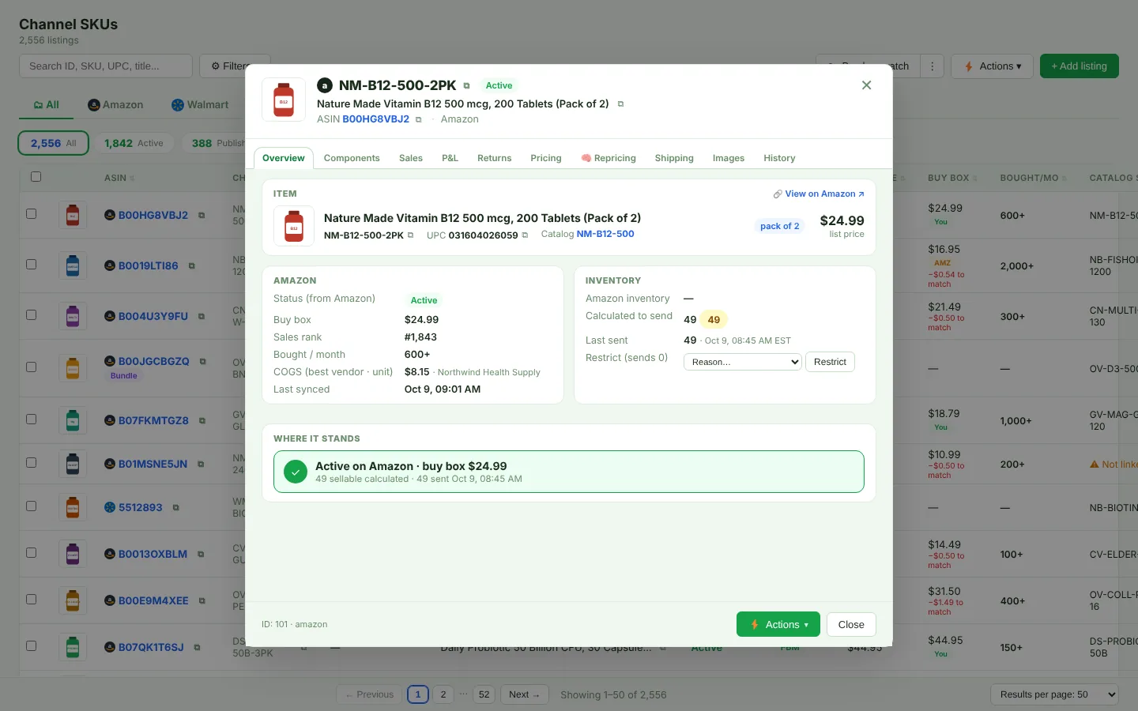Click product thumbnail in B00JGCBGZQ row
Image resolution: width=1138 pixels, height=711 pixels.
pos(73,368)
